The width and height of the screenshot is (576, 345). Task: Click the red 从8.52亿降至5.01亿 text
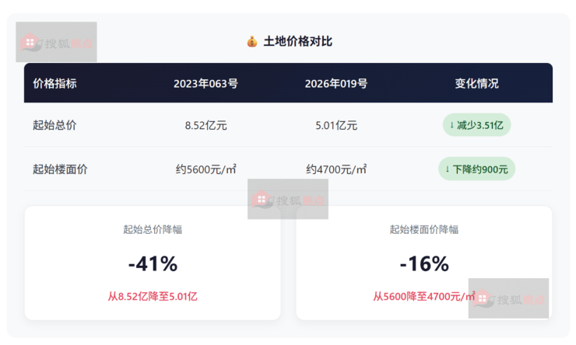[x=153, y=296]
